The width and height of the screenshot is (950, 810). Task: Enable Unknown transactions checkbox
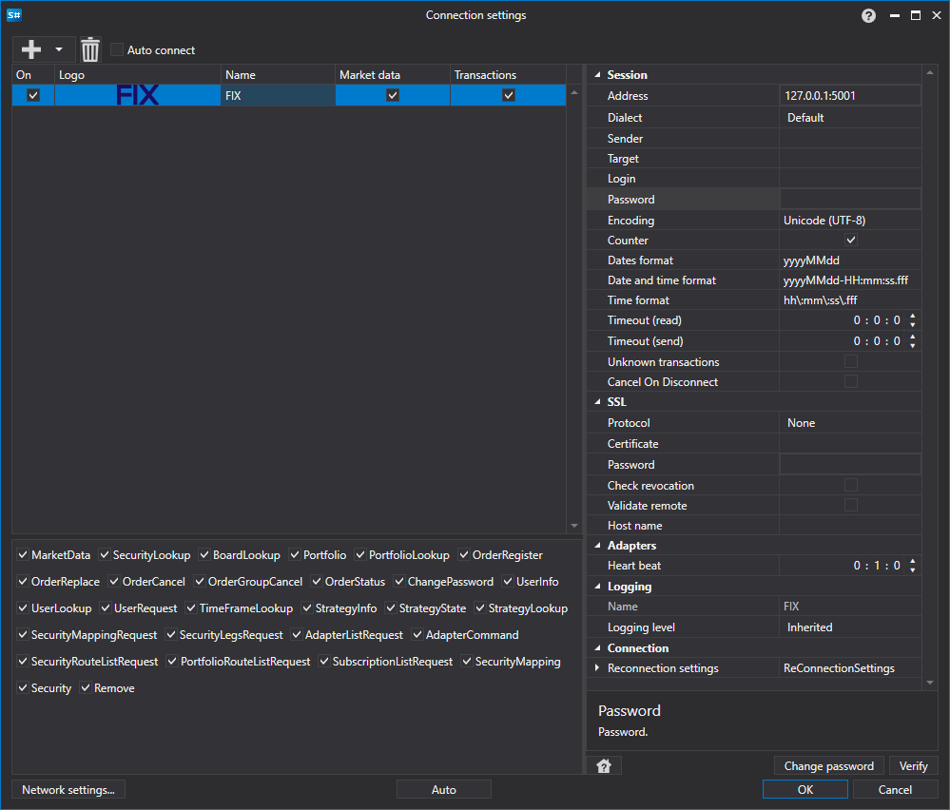coord(851,361)
